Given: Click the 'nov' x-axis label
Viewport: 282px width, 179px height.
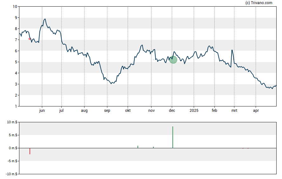Looking at the screenshot, I should click(151, 111).
